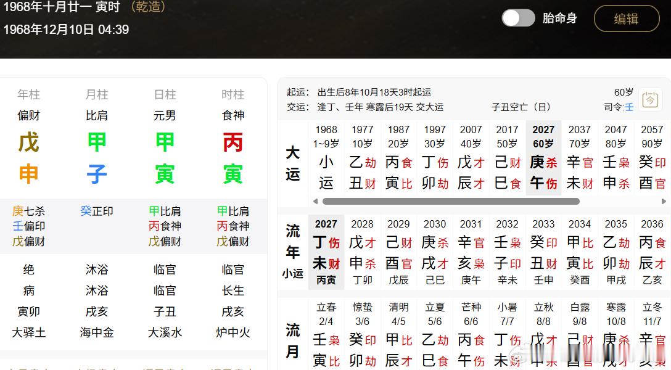Image resolution: width=671 pixels, height=370 pixels.
Task: Click the 绝 entry under 年柱
Action: tap(28, 269)
